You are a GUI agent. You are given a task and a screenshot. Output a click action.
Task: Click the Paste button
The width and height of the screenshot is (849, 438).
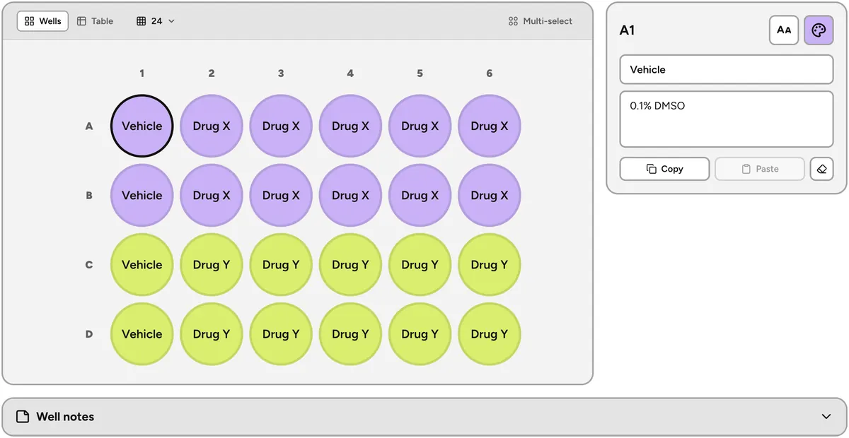760,169
